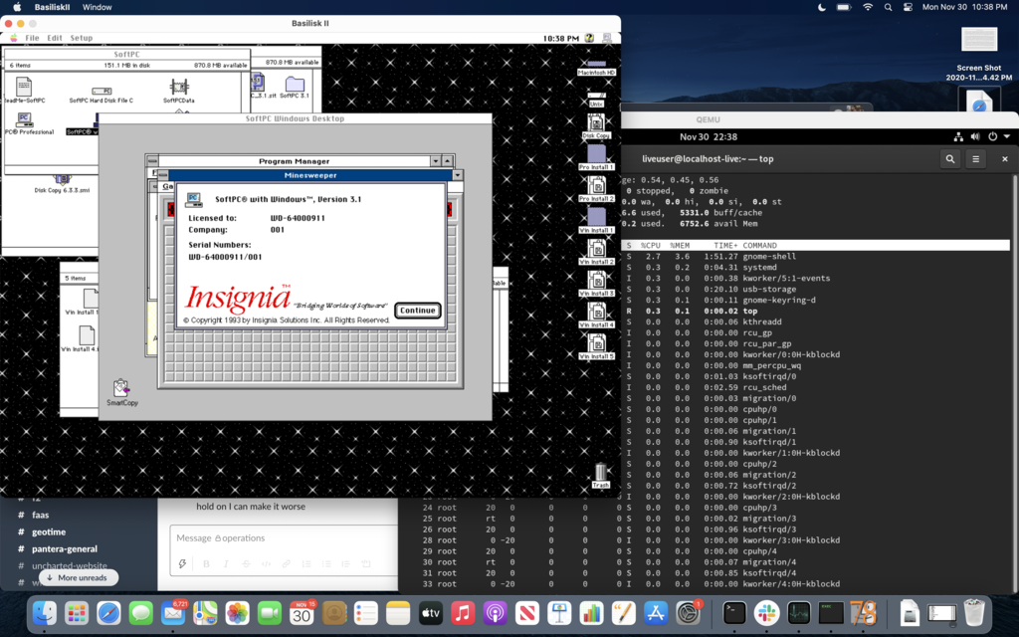
Task: Open Safari from the Dock
Action: click(x=108, y=613)
